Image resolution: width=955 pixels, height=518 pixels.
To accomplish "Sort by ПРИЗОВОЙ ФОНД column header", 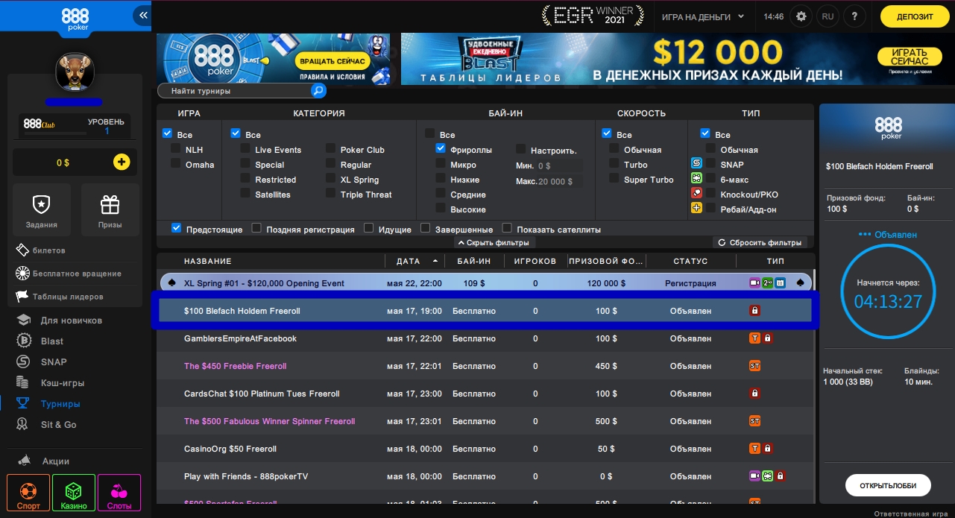I will (x=606, y=261).
